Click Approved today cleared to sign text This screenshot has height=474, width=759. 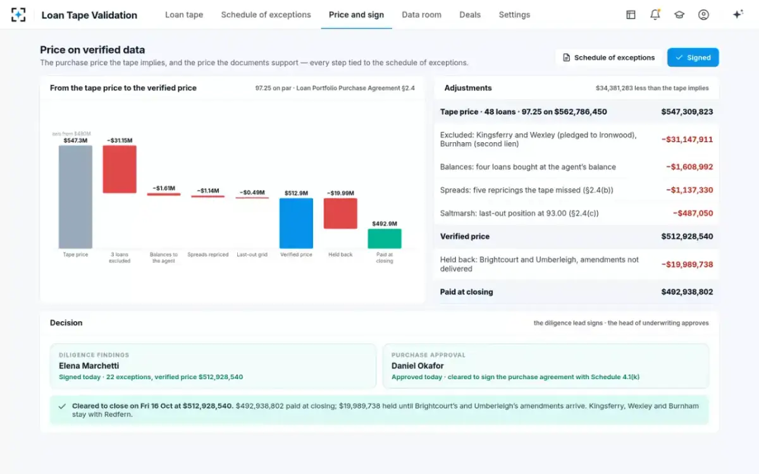[515, 377]
